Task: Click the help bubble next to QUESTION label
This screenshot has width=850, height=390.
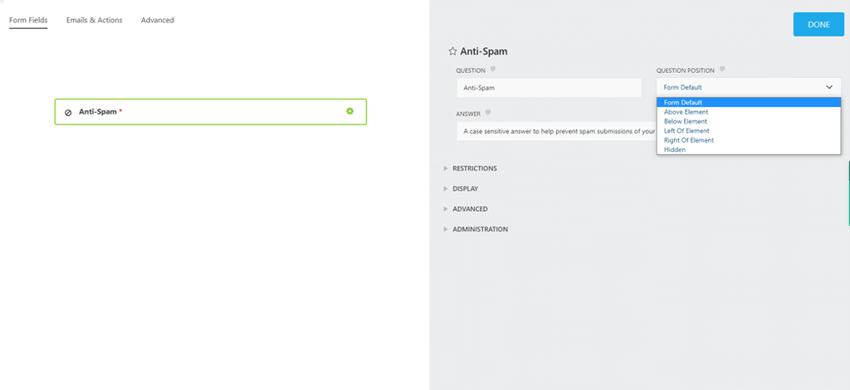Action: (492, 70)
